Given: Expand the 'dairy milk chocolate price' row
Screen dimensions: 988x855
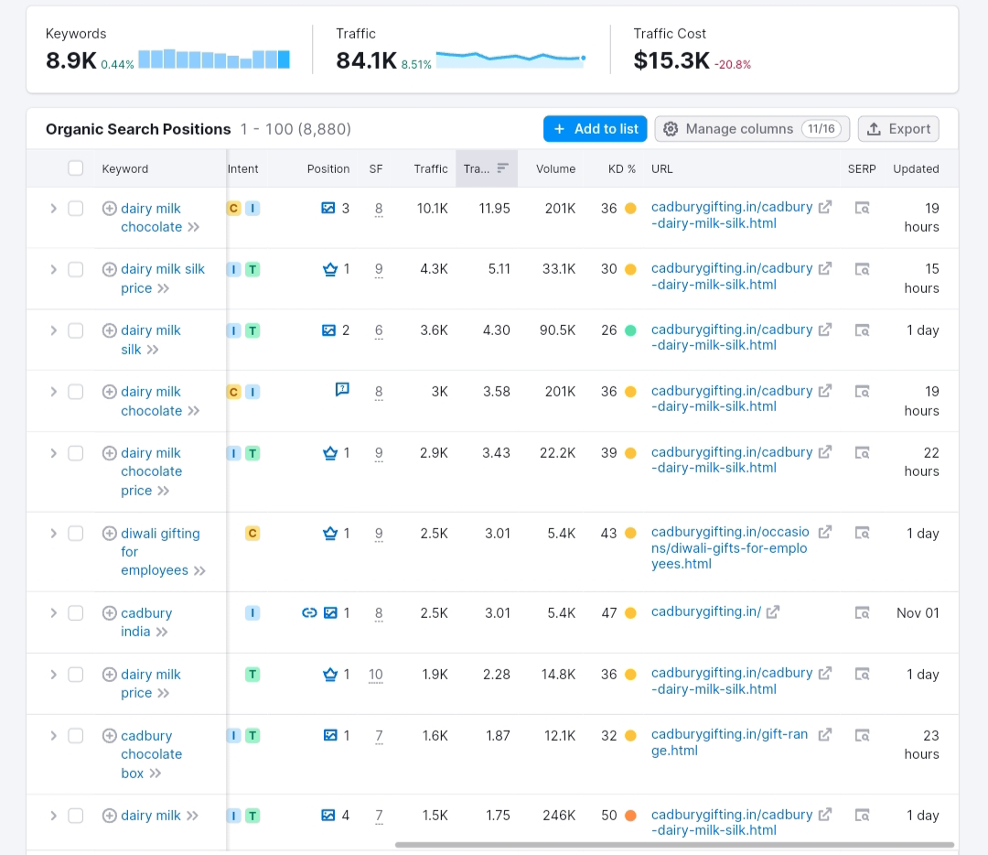Looking at the screenshot, I should 54,453.
